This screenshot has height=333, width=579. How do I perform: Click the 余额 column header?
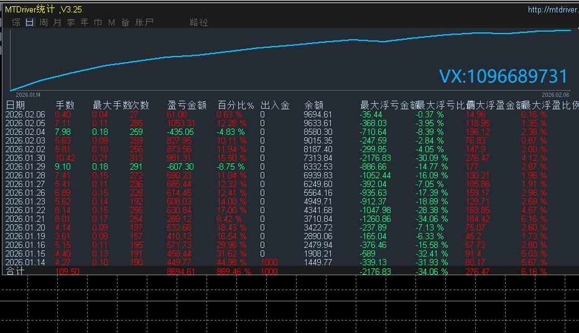313,105
